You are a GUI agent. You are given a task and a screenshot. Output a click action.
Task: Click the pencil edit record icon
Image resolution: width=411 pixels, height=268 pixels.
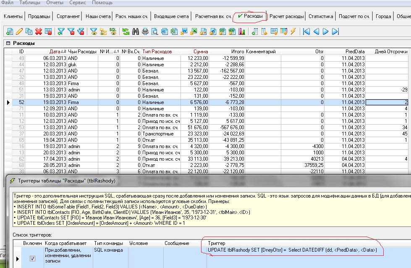point(19,31)
